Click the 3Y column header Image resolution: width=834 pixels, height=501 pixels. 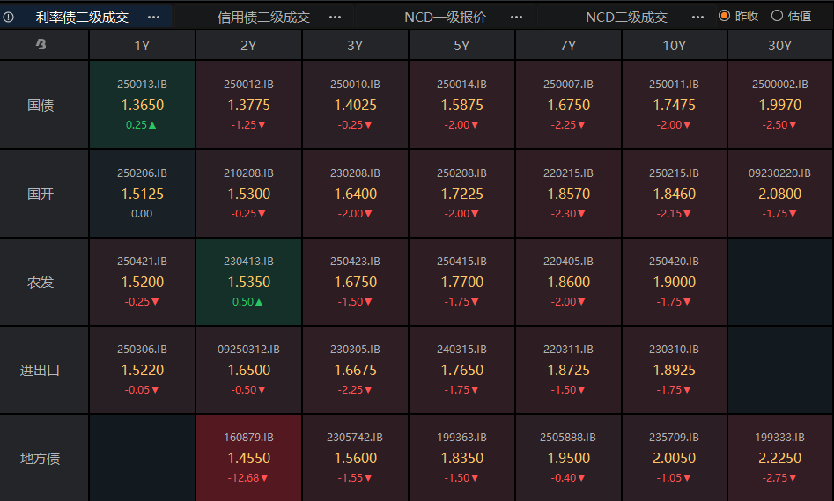pos(355,45)
